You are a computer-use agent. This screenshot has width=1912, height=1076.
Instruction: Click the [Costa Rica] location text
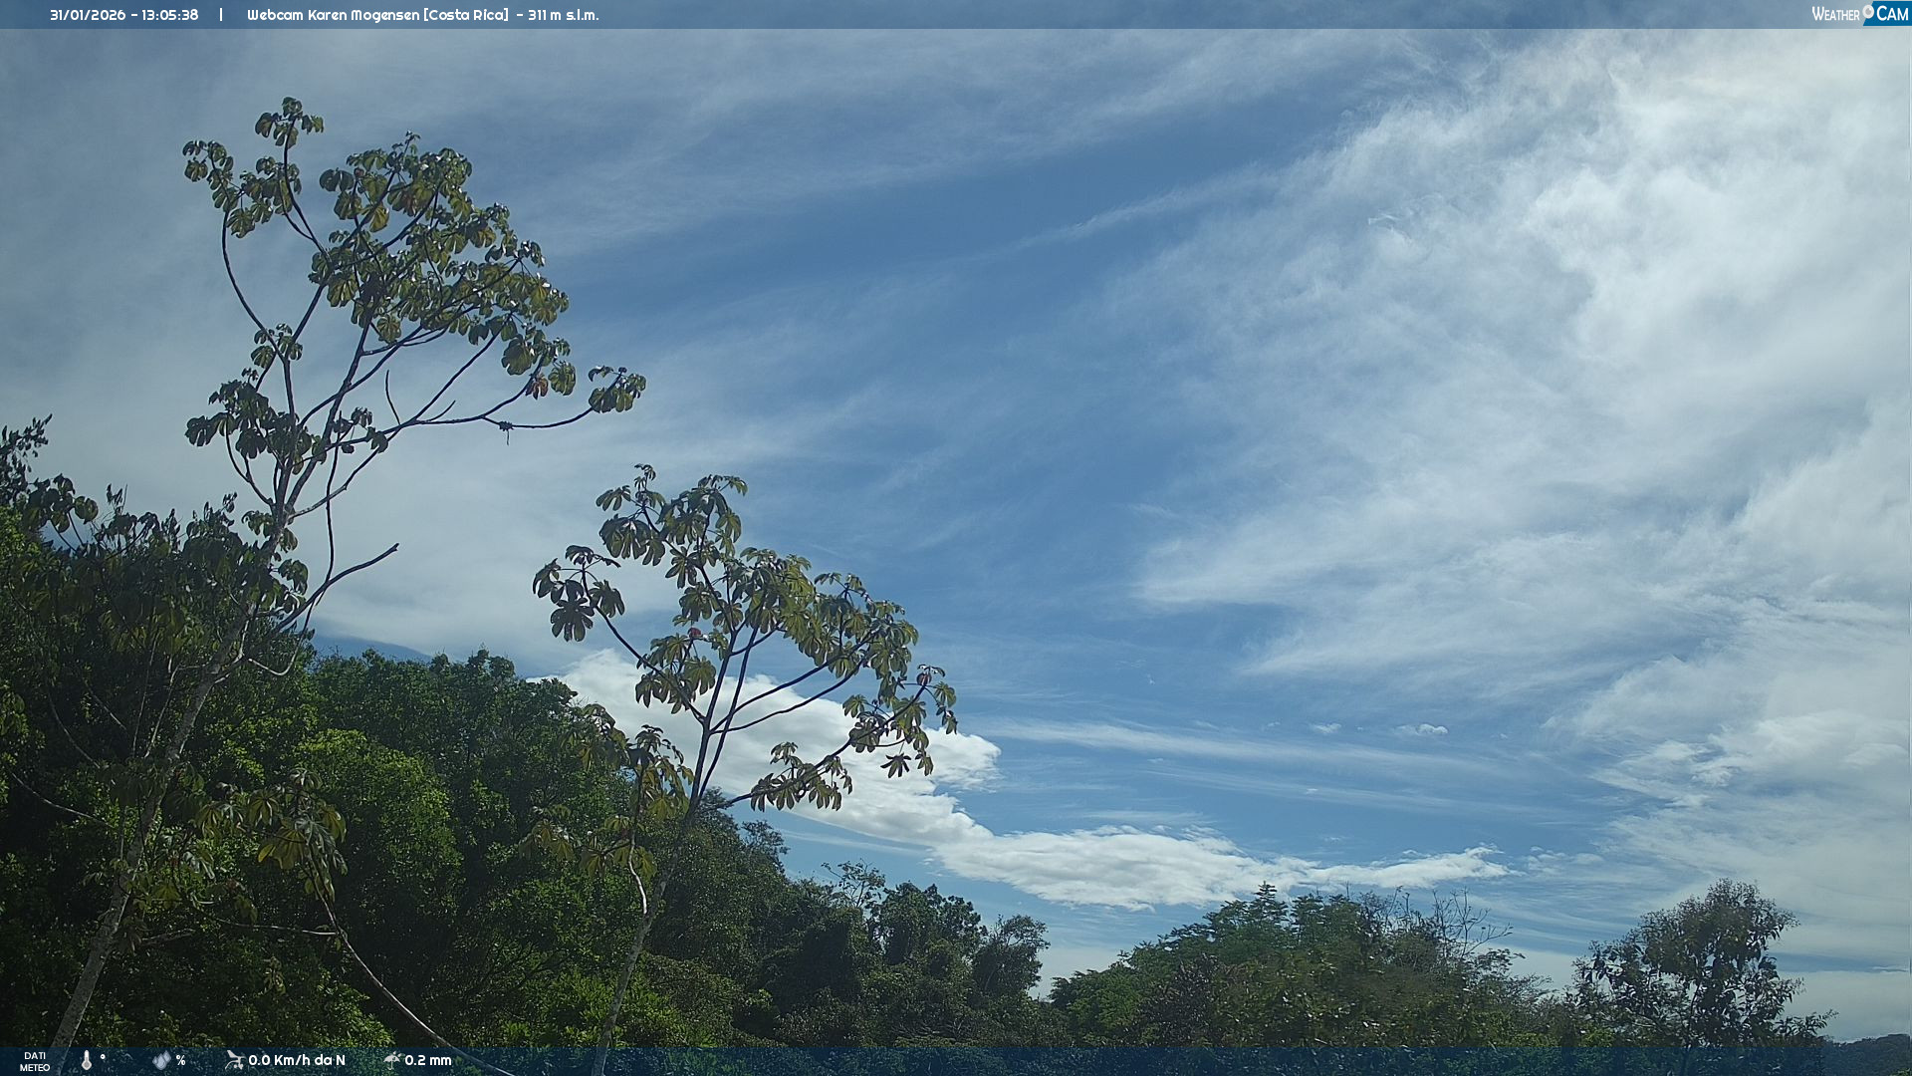pos(465,15)
